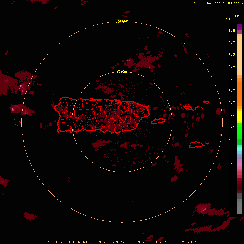Click the DKD label above the color scale
The height and width of the screenshot is (244, 244).
tap(238, 16)
